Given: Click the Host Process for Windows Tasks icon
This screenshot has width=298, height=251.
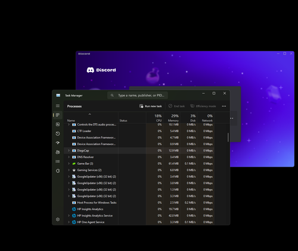Looking at the screenshot, I should 74,203.
